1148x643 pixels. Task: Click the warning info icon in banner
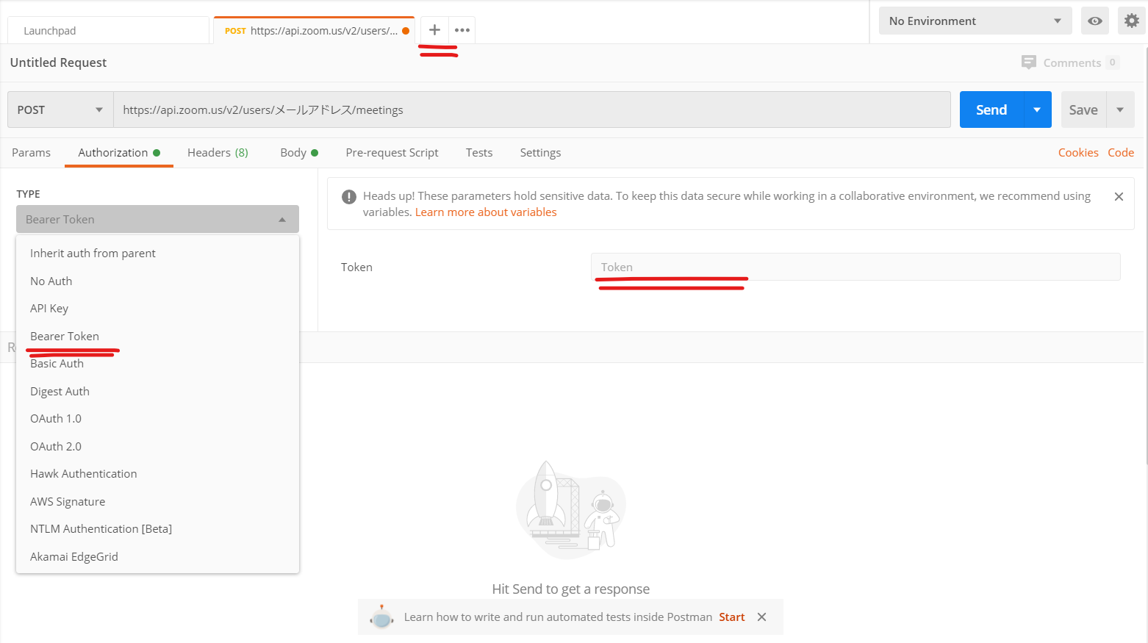point(349,196)
